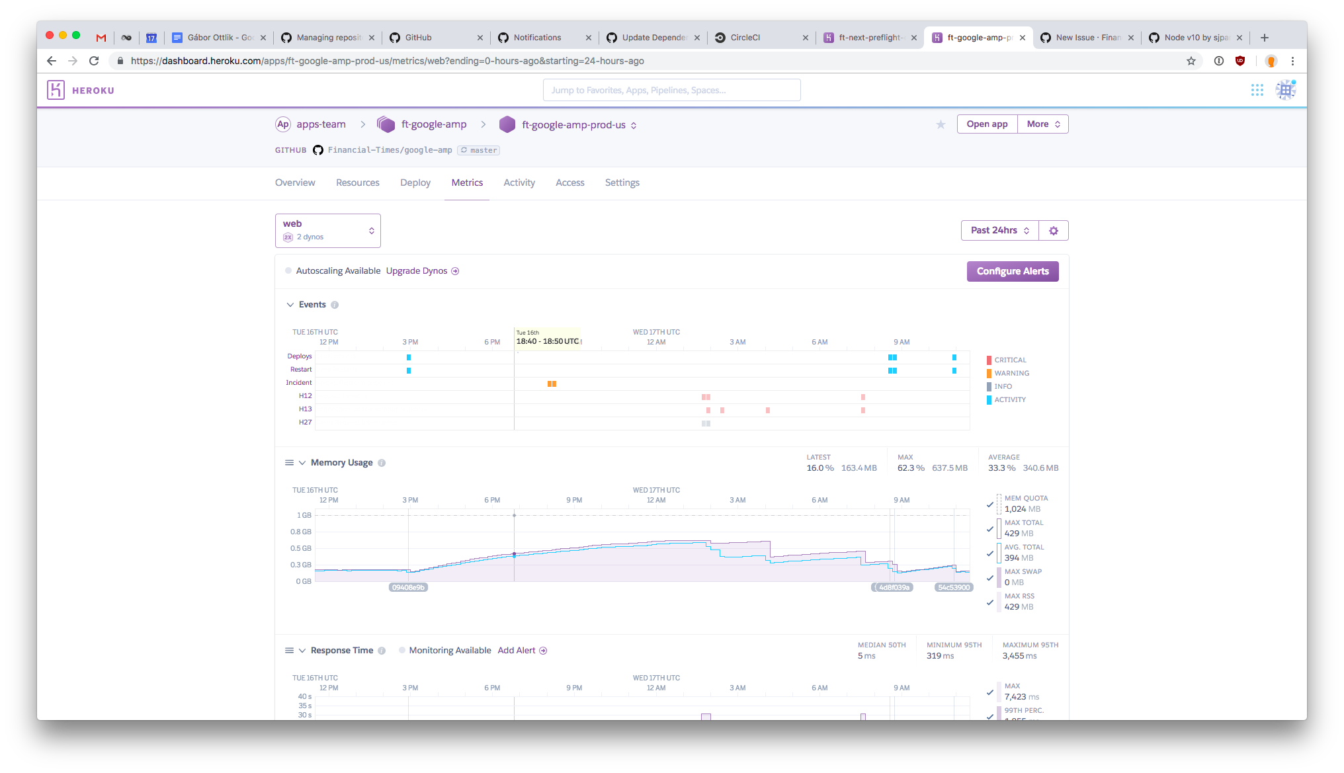Switch to the Activity tab

pyautogui.click(x=519, y=183)
